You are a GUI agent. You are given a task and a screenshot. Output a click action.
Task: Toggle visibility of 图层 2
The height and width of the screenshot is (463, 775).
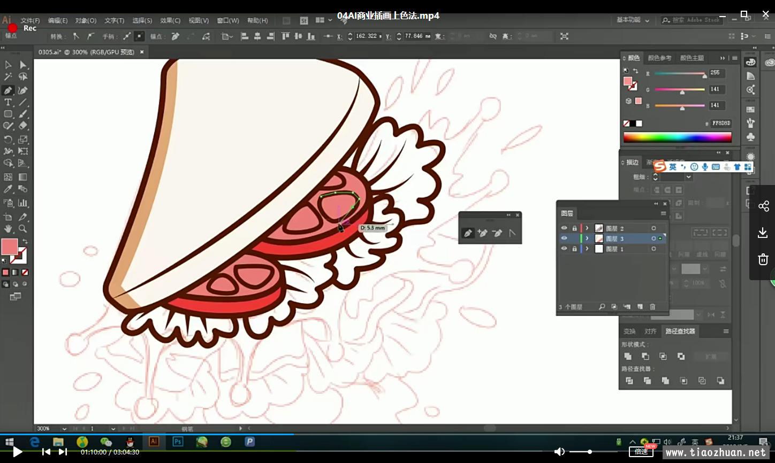pos(564,228)
